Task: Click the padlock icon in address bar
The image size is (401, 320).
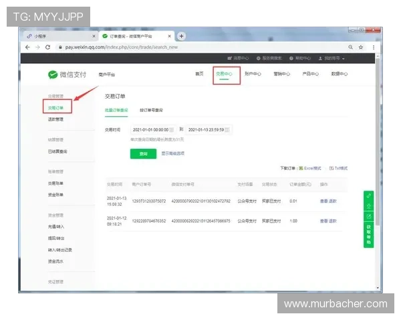Action: click(60, 47)
